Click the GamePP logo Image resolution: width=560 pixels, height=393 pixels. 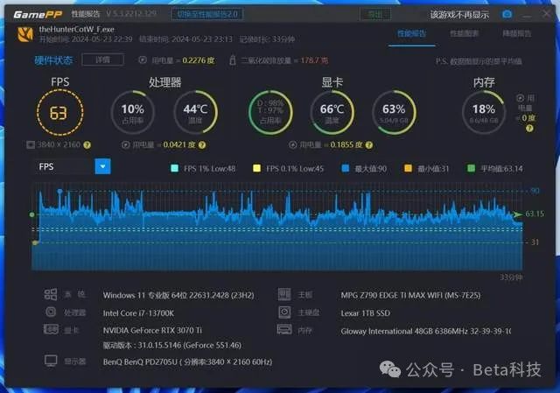click(38, 15)
